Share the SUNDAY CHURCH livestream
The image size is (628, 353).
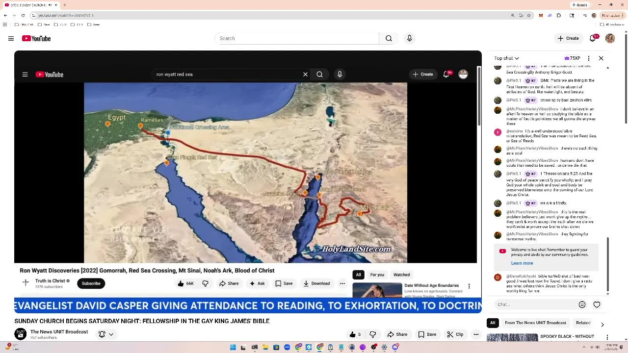(397, 334)
